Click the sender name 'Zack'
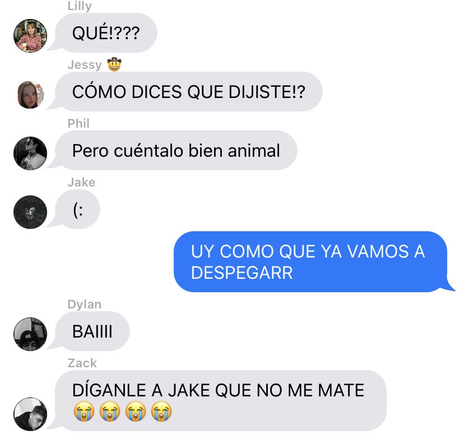The height and width of the screenshot is (435, 464). (82, 363)
